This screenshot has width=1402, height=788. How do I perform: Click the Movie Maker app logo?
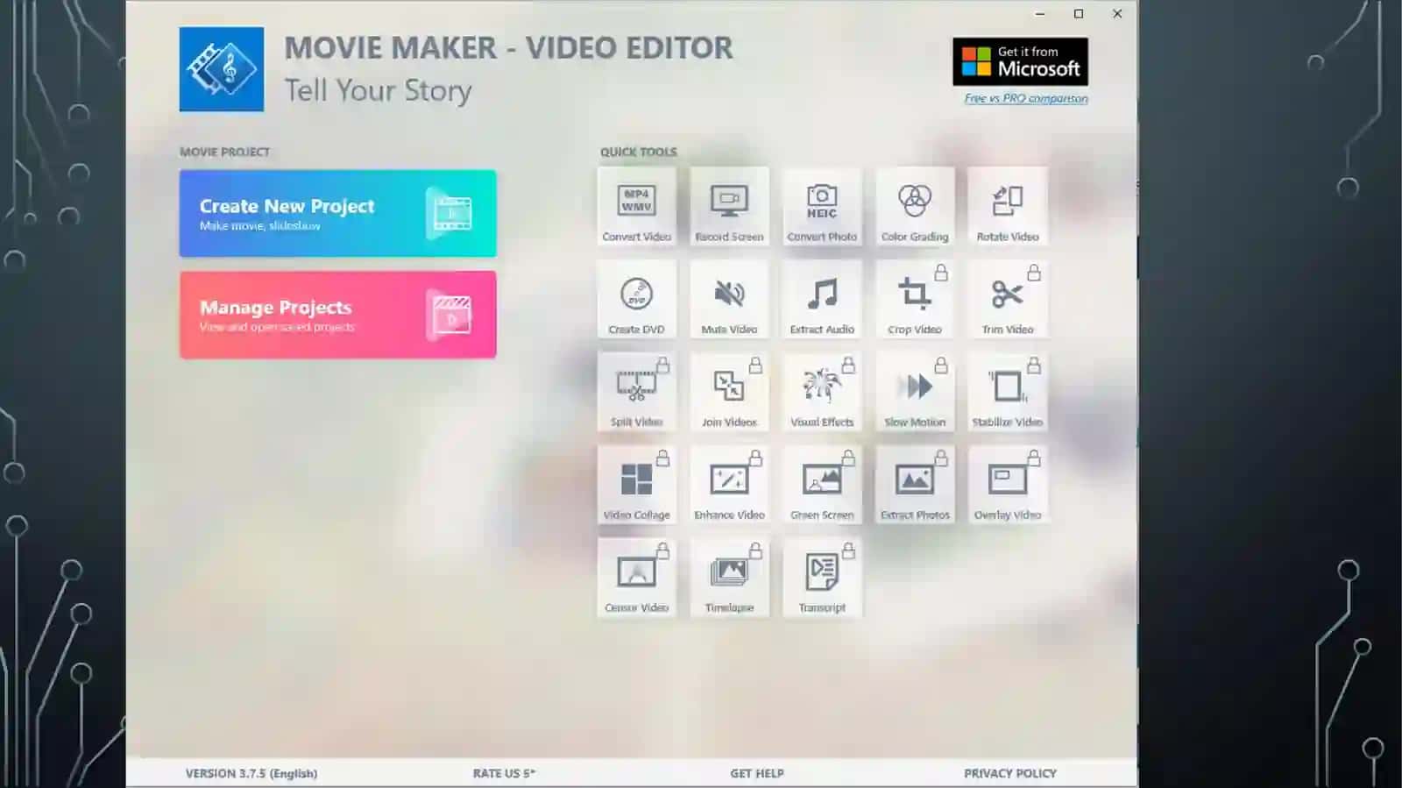tap(222, 69)
